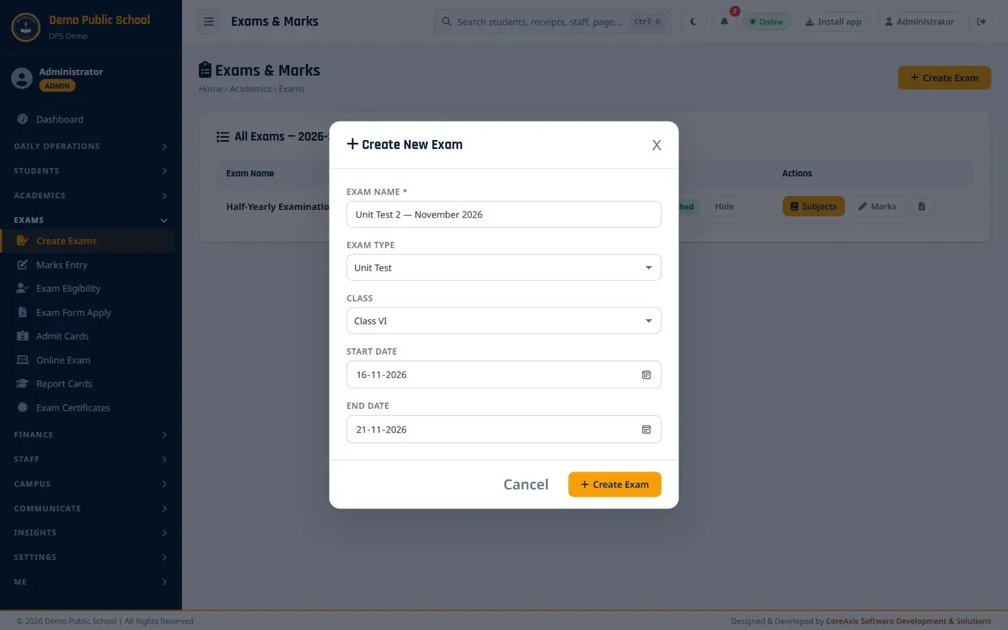Expand Students sidebar section
Image resolution: width=1008 pixels, height=630 pixels.
(91, 171)
